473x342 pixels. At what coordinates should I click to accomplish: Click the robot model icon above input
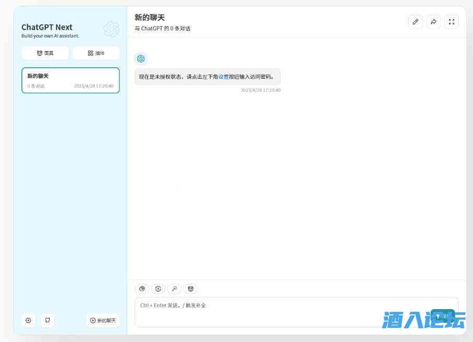(x=158, y=289)
